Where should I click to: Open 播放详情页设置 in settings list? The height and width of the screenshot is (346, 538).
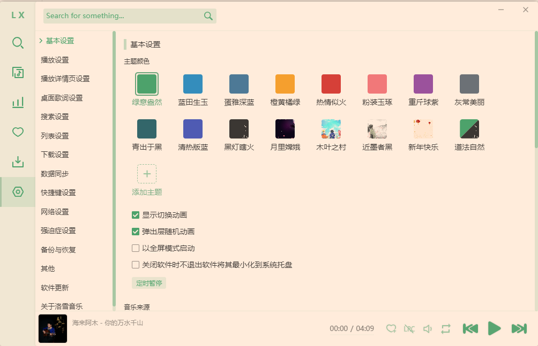tap(65, 79)
